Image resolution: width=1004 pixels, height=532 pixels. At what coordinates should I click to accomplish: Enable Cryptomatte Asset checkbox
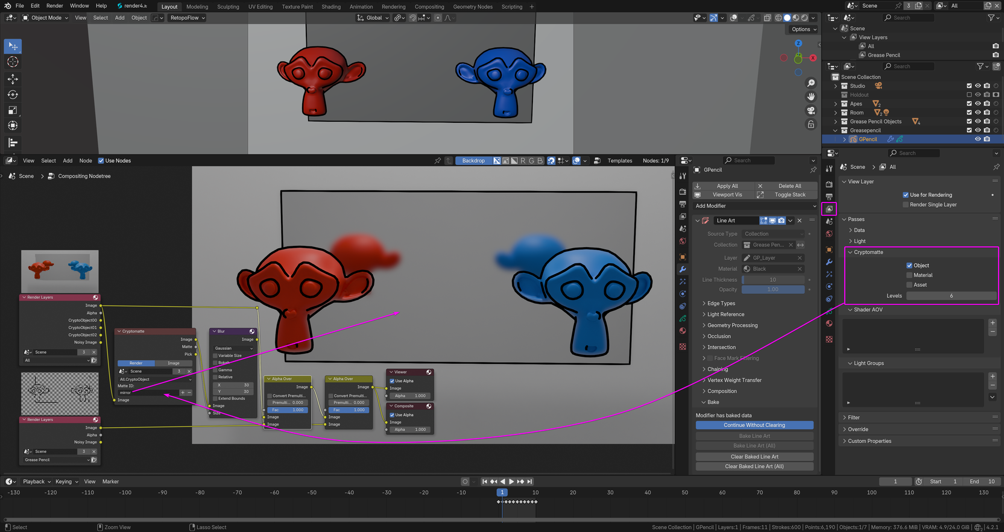pos(909,285)
